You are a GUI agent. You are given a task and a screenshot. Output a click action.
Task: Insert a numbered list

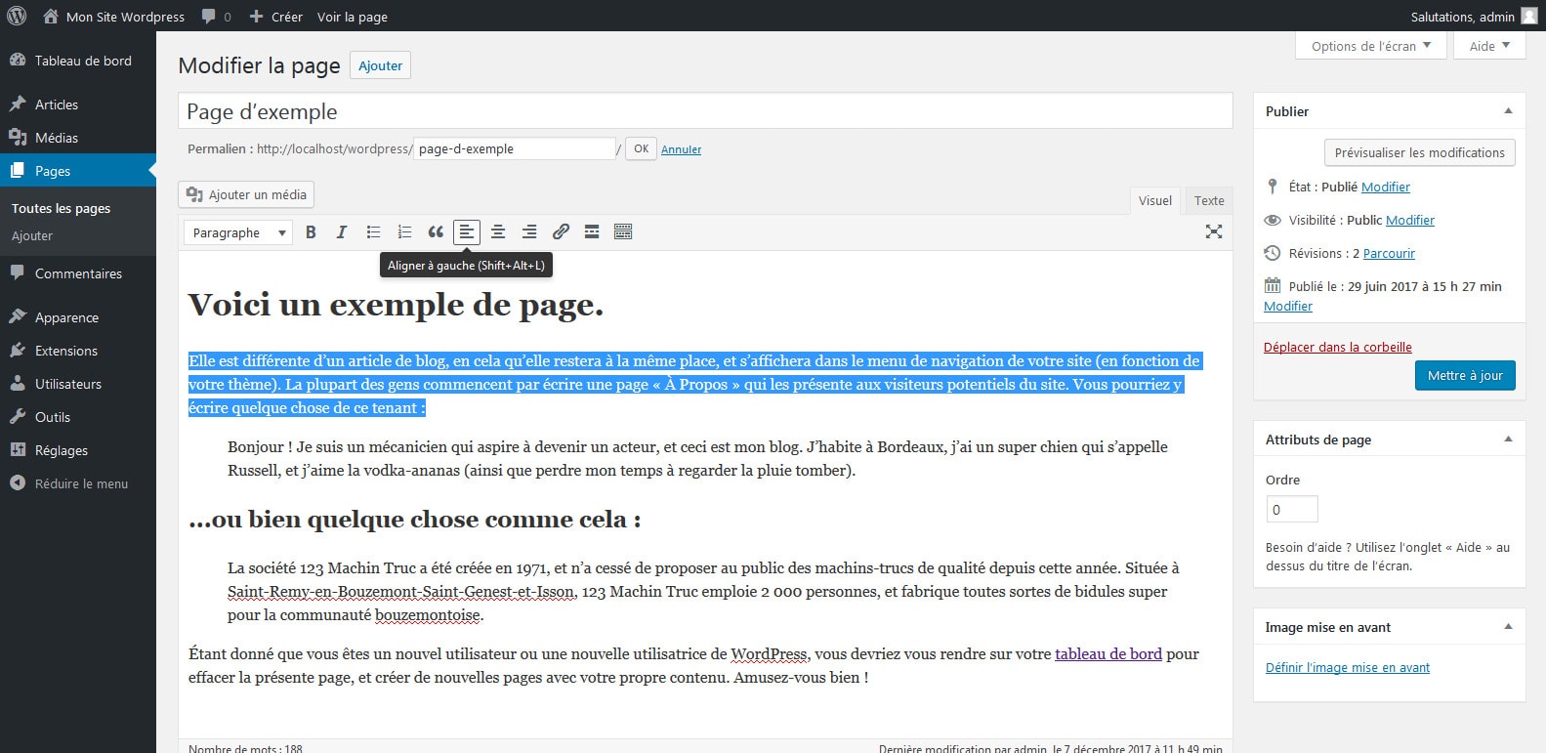pos(404,231)
